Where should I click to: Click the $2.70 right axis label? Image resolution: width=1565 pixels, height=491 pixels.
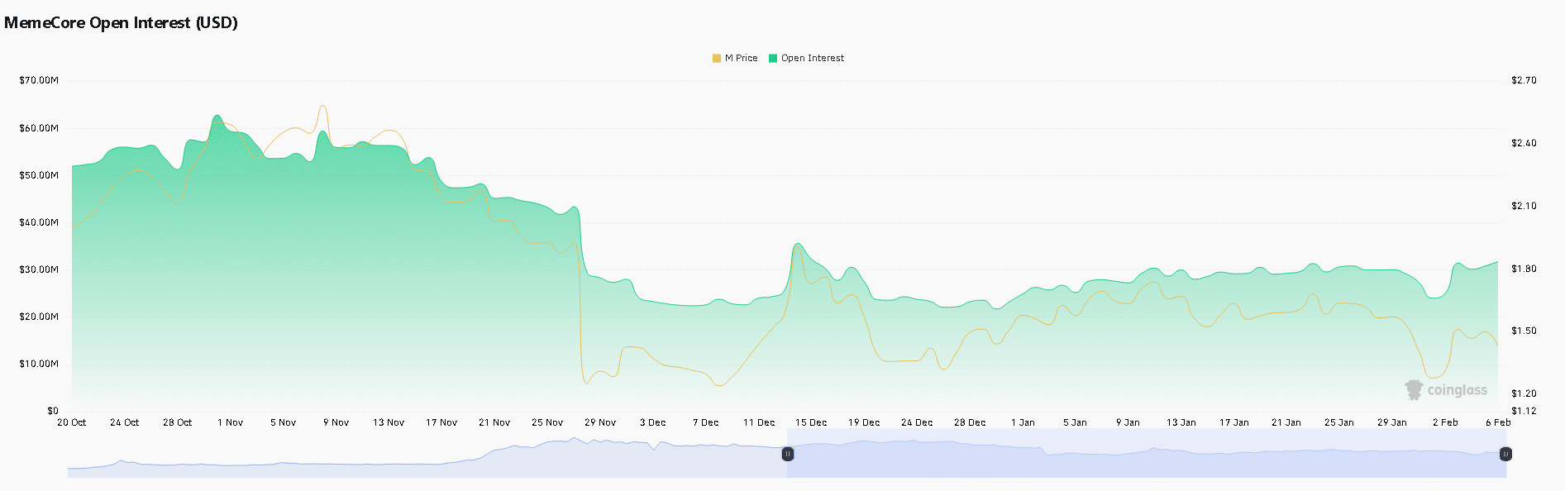click(x=1524, y=80)
